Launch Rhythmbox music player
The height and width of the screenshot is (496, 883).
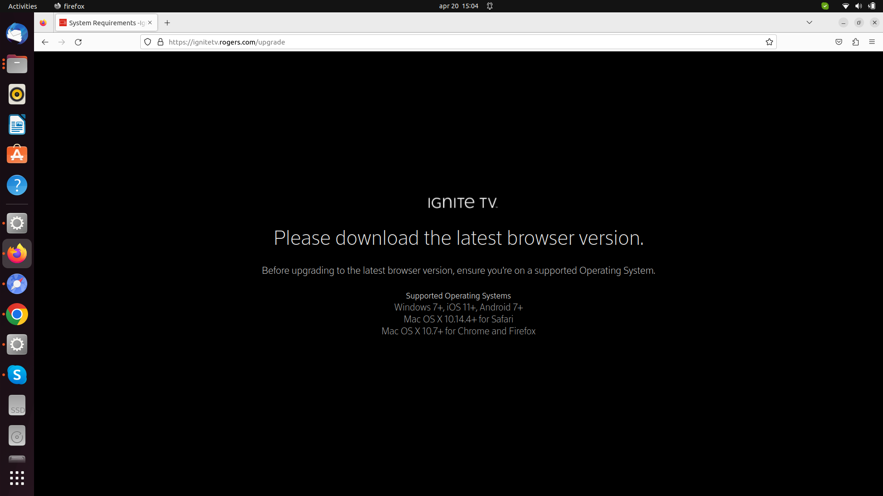point(17,94)
